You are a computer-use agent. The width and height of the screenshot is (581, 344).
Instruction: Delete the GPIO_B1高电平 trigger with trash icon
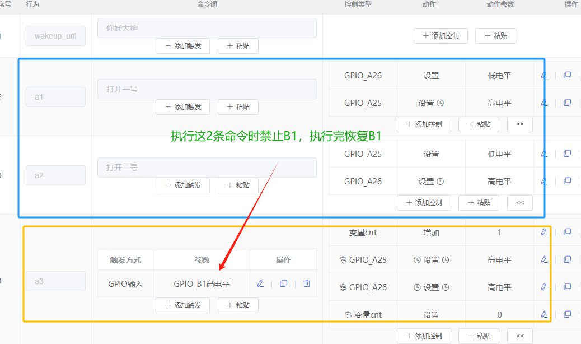click(306, 283)
